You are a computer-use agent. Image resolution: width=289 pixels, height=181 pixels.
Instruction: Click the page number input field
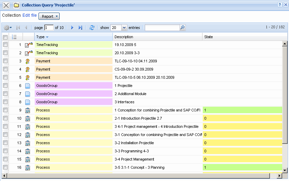[x=49, y=28]
